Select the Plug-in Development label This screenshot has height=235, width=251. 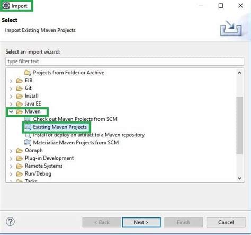pyautogui.click(x=49, y=158)
